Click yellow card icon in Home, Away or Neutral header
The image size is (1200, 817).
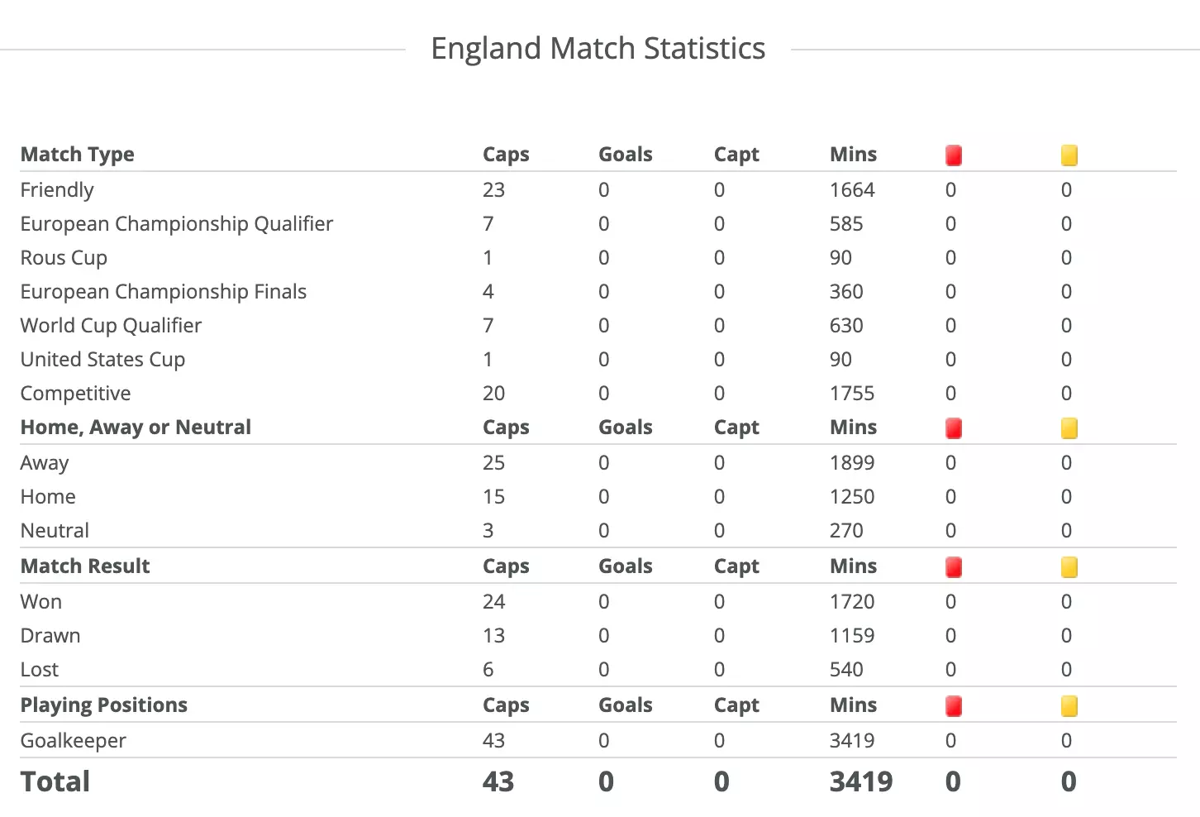[x=1069, y=428]
